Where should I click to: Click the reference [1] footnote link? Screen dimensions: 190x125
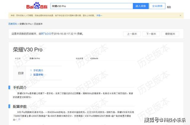click(x=19, y=119)
